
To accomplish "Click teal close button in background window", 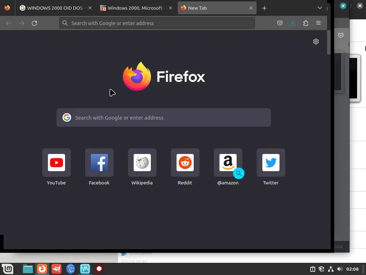I will click(343, 6).
